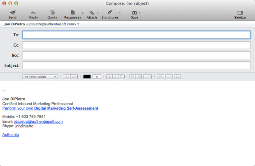Pick the black text color swatch
Viewport: 255px width, 166px height.
(87, 77)
